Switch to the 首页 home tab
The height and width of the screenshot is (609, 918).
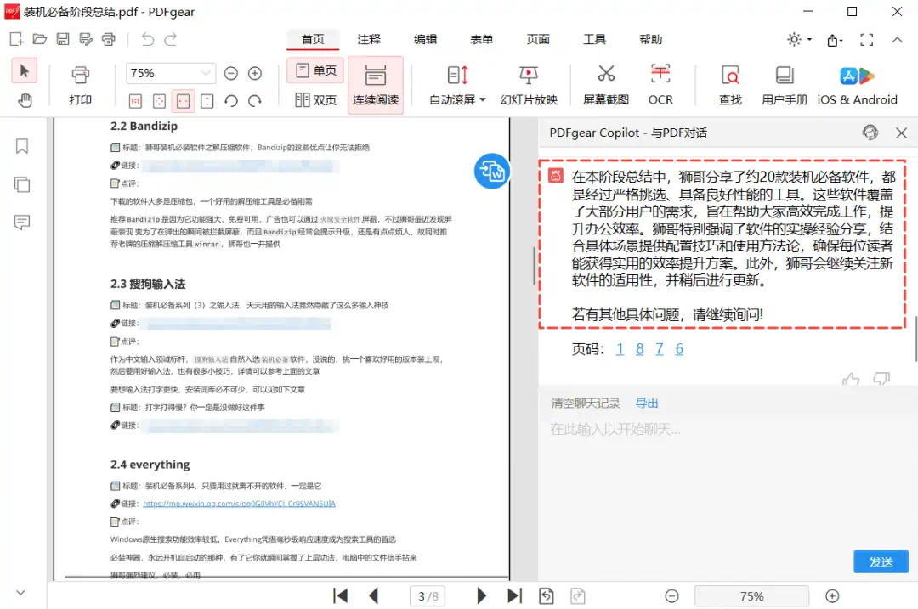313,39
